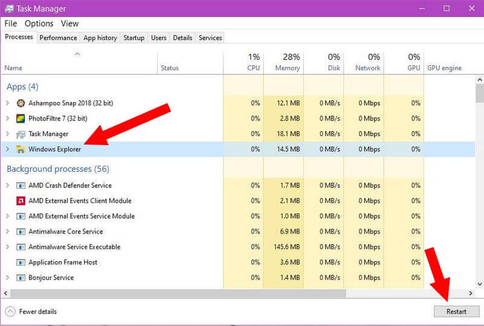The width and height of the screenshot is (484, 326).
Task: Click the Task Manager process icon
Action: click(21, 134)
